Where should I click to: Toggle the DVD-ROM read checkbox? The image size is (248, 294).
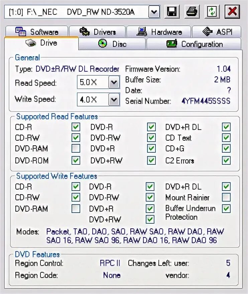[76, 160]
